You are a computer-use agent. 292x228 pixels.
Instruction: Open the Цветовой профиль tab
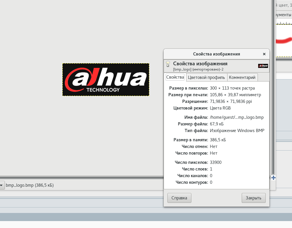pyautogui.click(x=206, y=77)
